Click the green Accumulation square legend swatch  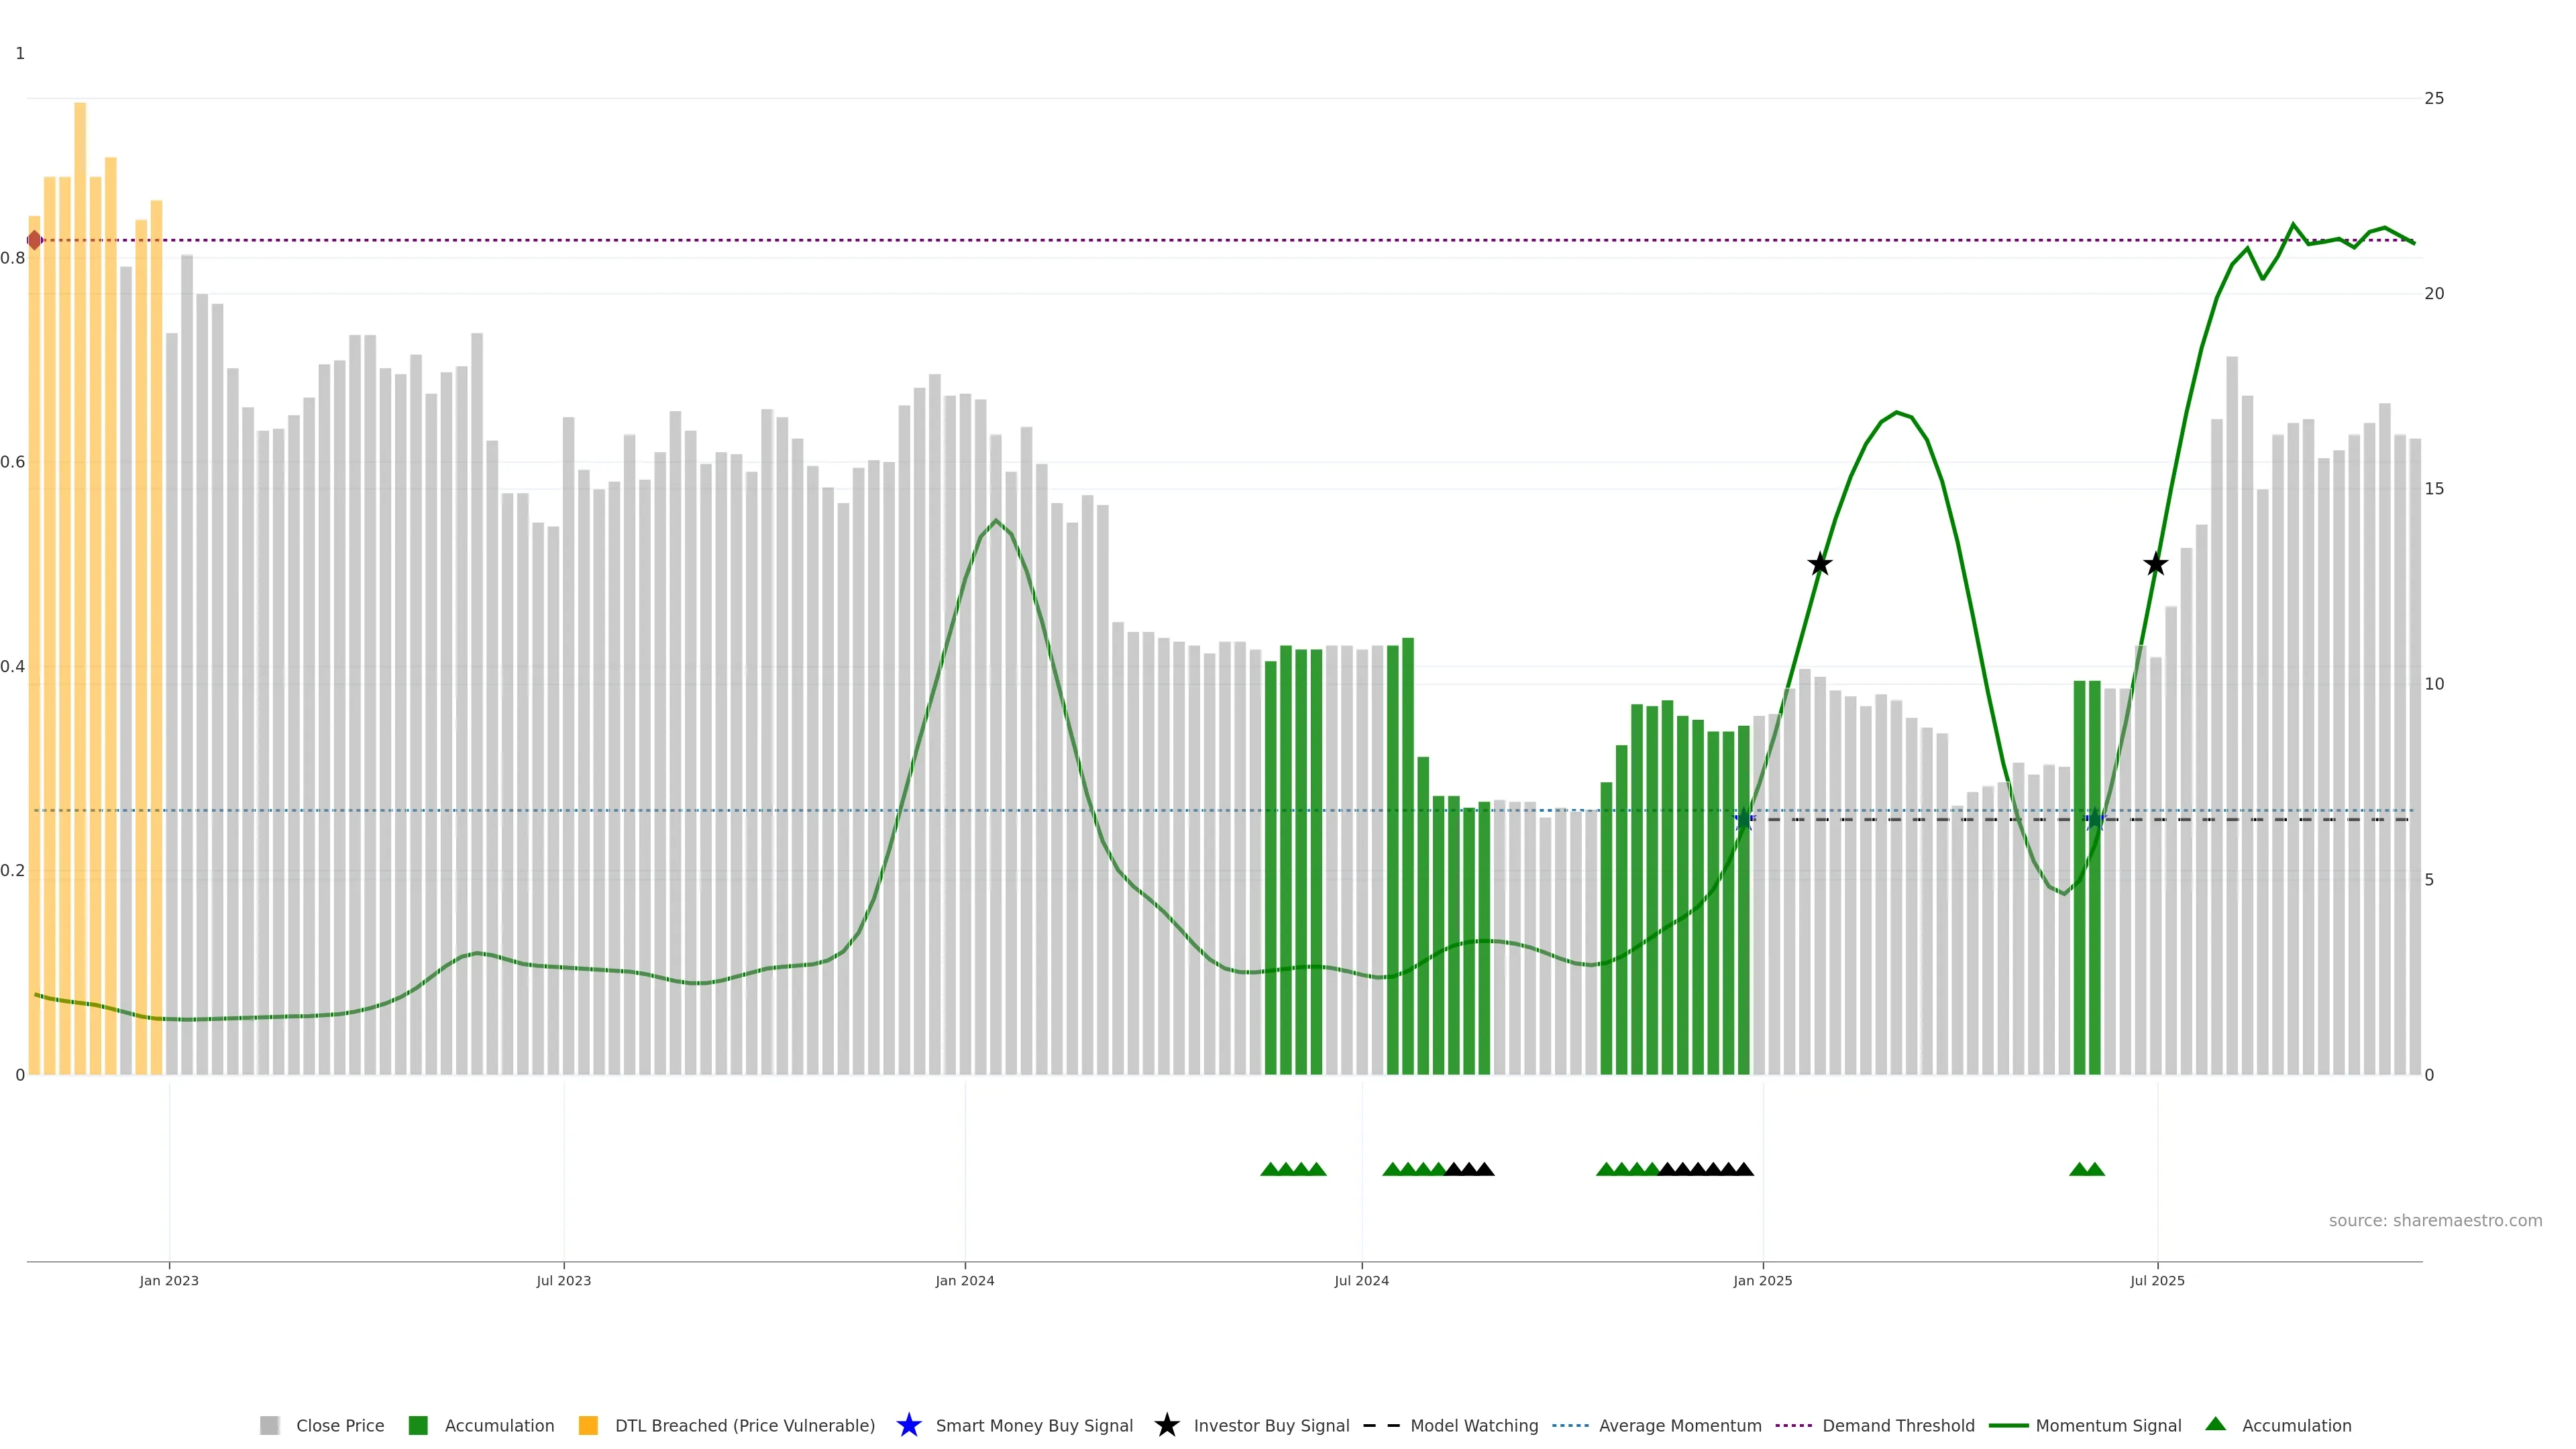tap(418, 1425)
